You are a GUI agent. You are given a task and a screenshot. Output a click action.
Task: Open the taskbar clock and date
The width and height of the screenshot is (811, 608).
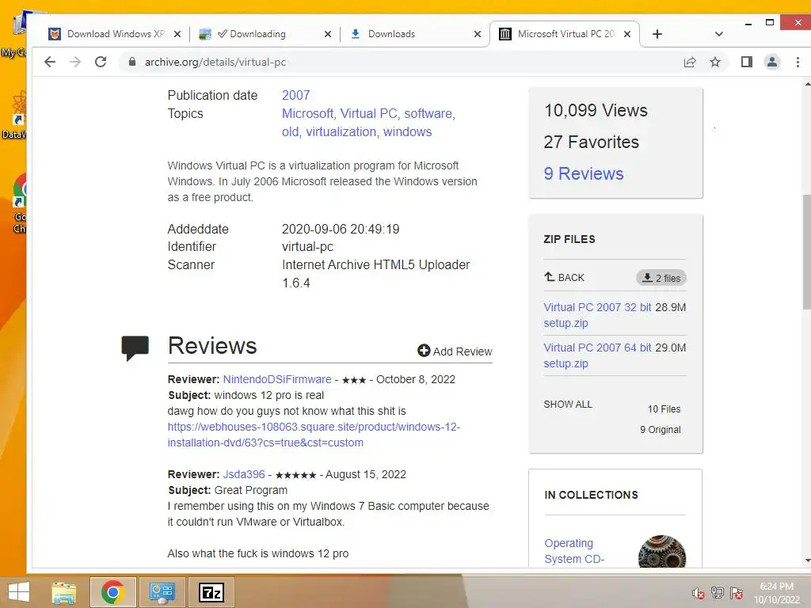[x=776, y=593]
